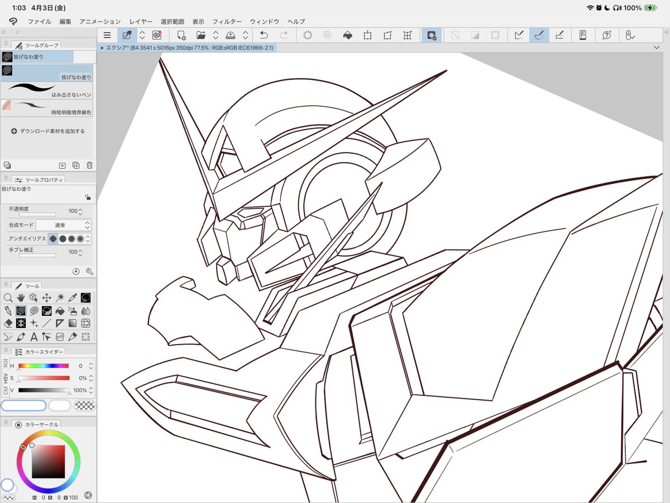
Task: Click the Clear spinner icon in command bar
Action: 307,35
